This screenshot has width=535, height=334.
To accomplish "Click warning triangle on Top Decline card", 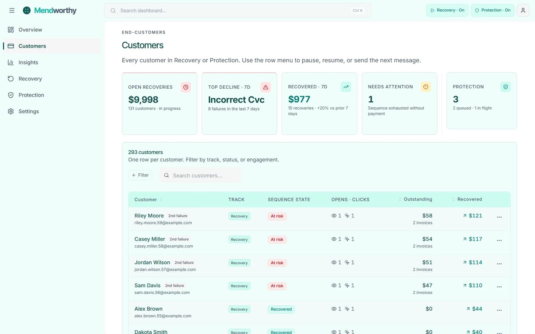I will pyautogui.click(x=266, y=87).
